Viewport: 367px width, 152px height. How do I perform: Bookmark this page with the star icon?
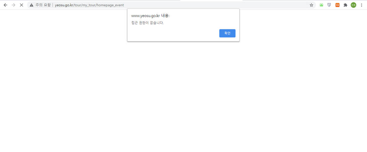tap(311, 5)
